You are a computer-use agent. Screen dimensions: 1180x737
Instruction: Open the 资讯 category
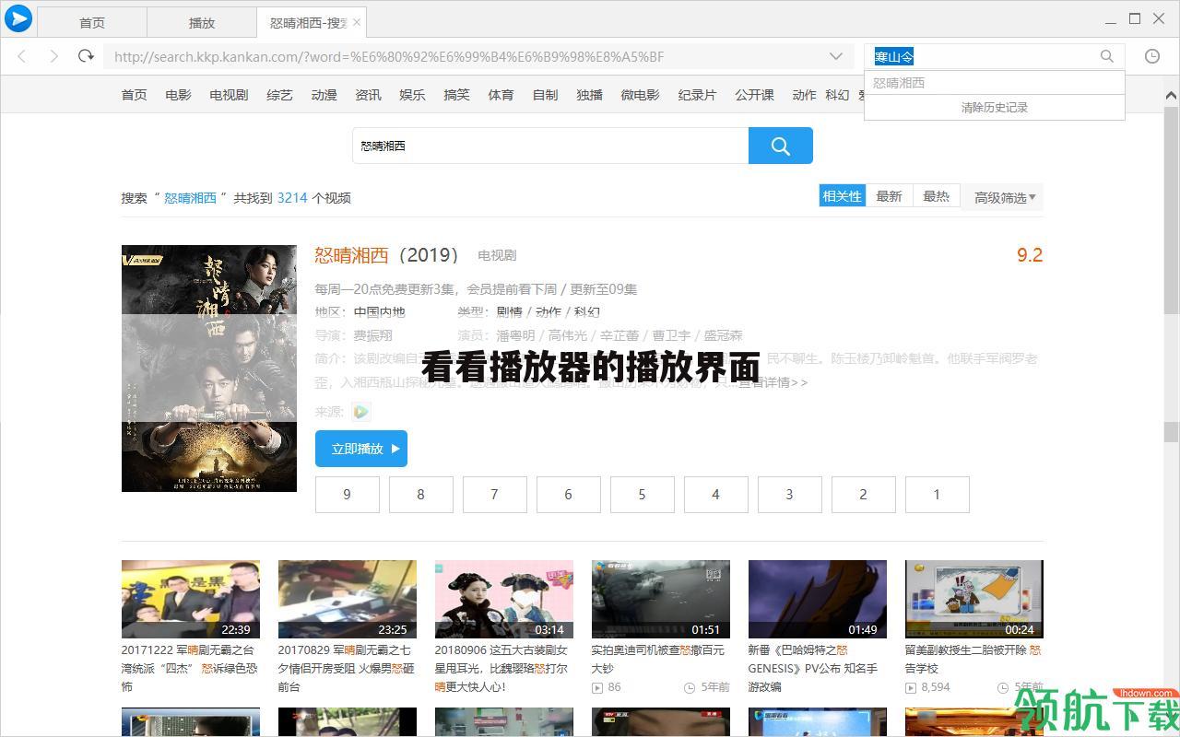(x=368, y=94)
